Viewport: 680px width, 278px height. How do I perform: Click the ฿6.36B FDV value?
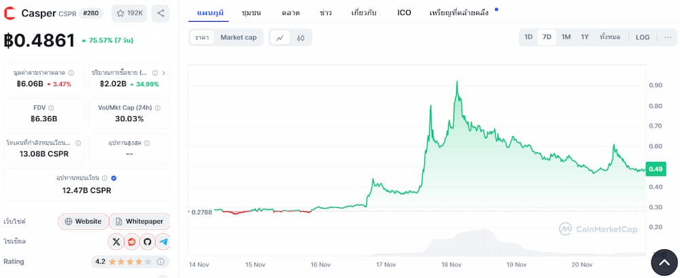[x=44, y=118]
